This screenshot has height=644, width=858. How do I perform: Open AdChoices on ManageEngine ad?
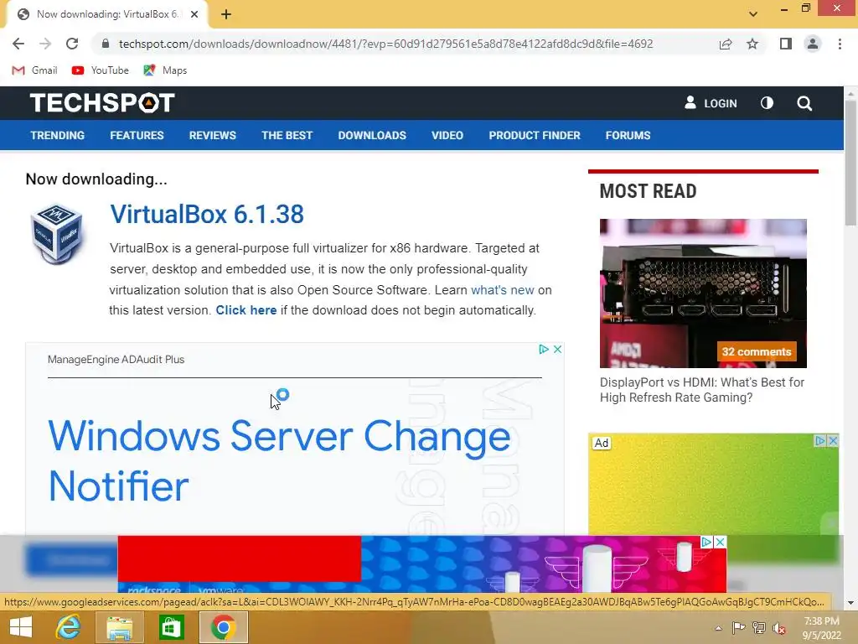(x=543, y=349)
